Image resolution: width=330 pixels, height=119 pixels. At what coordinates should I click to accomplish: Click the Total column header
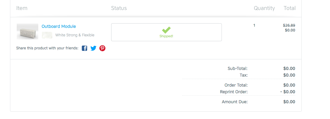tap(290, 8)
